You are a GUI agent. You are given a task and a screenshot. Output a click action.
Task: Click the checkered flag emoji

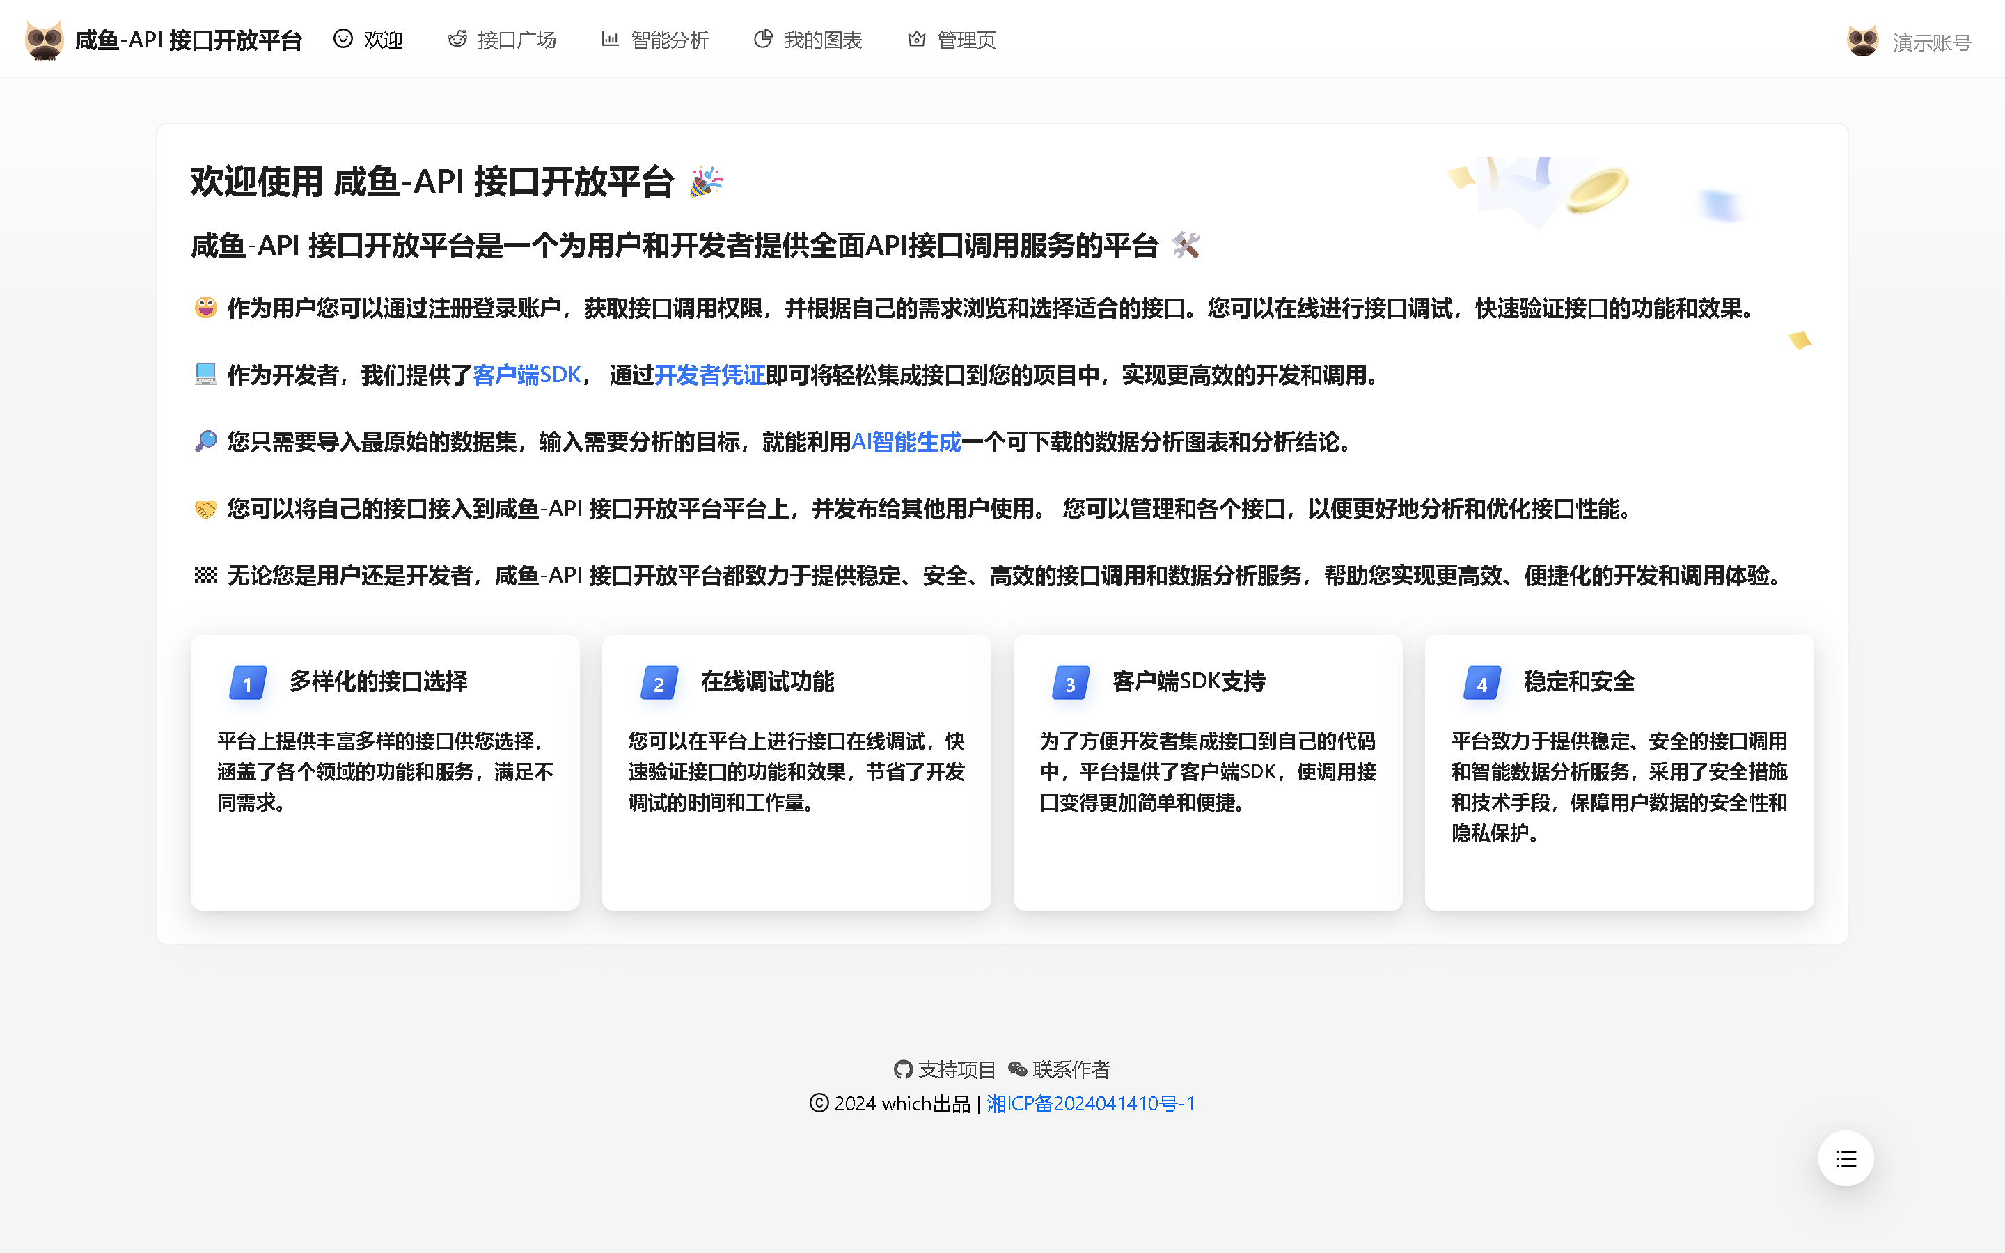coord(205,574)
